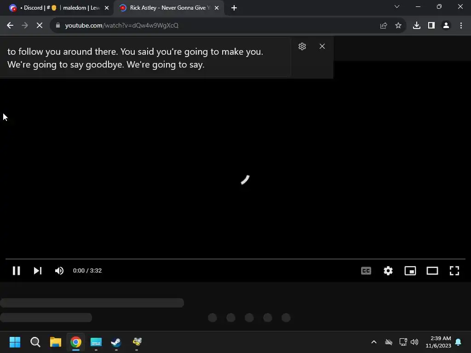Viewport: 471px width, 353px height.
Task: Toggle Chrome side panel
Action: tap(431, 26)
